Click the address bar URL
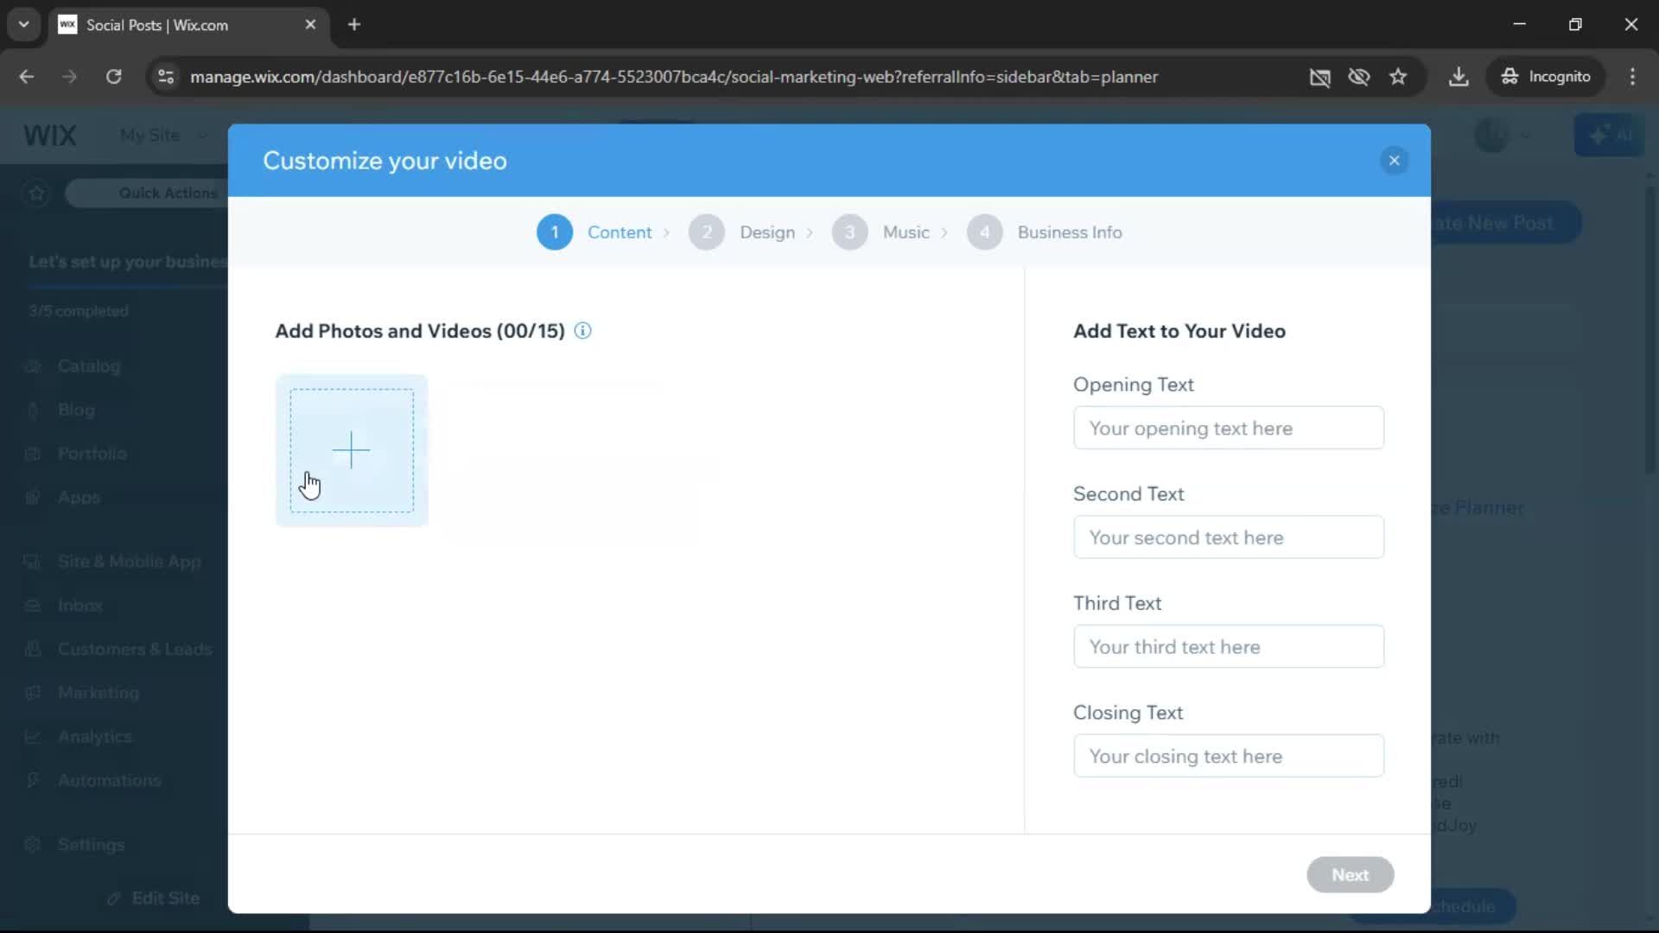The width and height of the screenshot is (1659, 933). pos(674,77)
